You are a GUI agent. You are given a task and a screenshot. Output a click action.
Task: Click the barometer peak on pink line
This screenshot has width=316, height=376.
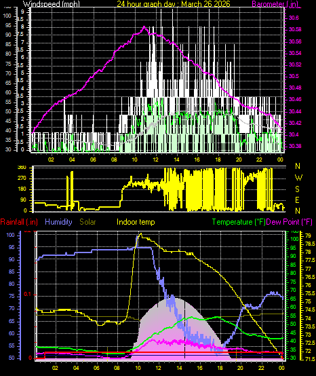click(x=144, y=26)
